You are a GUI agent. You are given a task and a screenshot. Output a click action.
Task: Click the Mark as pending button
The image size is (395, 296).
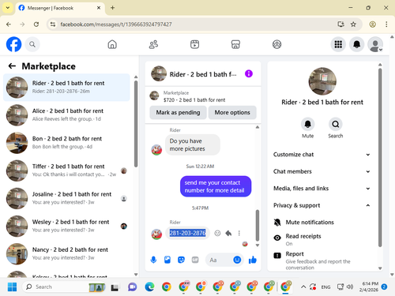(x=178, y=112)
